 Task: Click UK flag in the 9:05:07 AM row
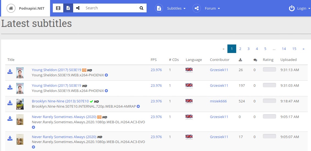(189, 136)
